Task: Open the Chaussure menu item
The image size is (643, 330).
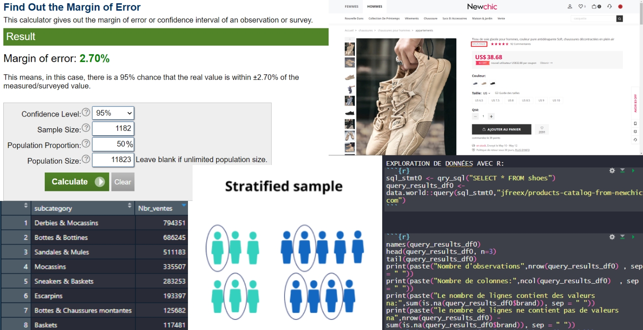Action: pos(430,19)
